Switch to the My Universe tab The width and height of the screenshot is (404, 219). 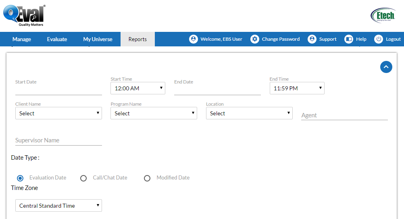pyautogui.click(x=98, y=39)
